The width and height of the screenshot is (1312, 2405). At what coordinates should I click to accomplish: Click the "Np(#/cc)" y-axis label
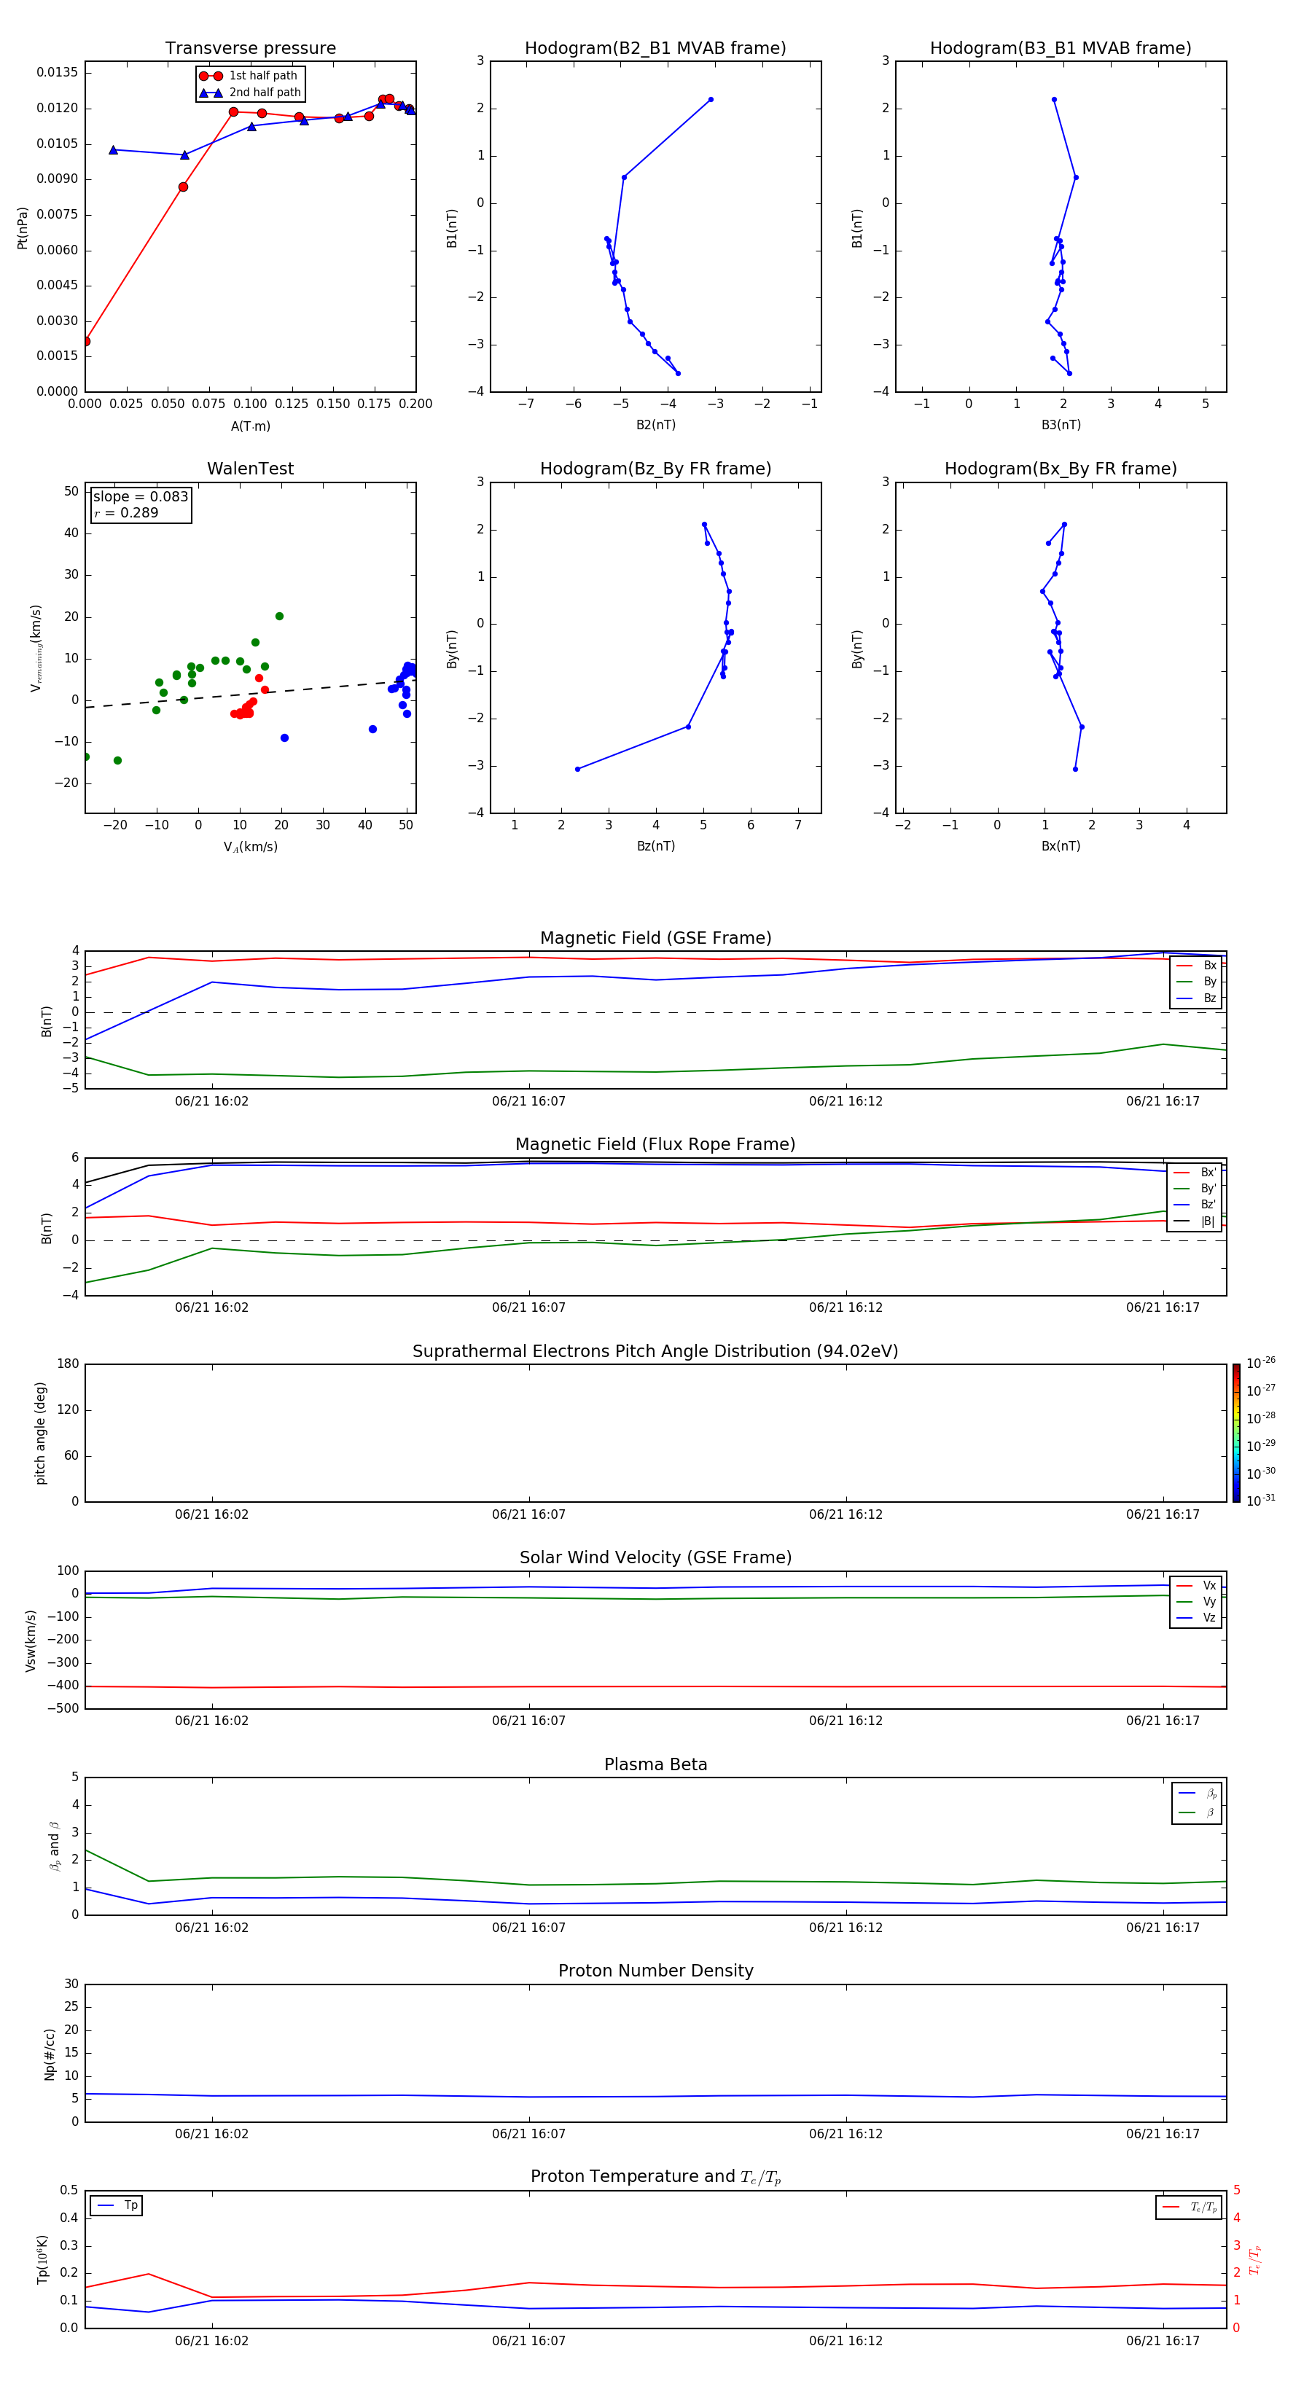(50, 2053)
